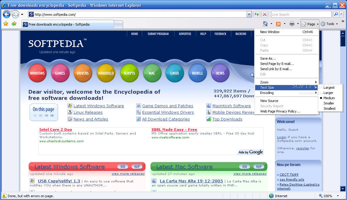Click the Tools gear icon
The image size is (347, 200).
click(323, 24)
